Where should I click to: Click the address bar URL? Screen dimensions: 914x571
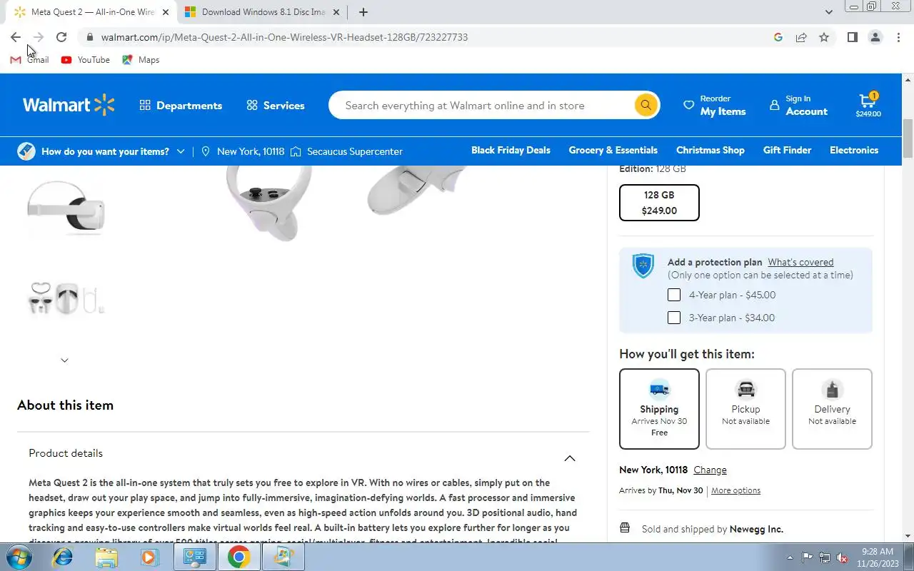click(284, 37)
